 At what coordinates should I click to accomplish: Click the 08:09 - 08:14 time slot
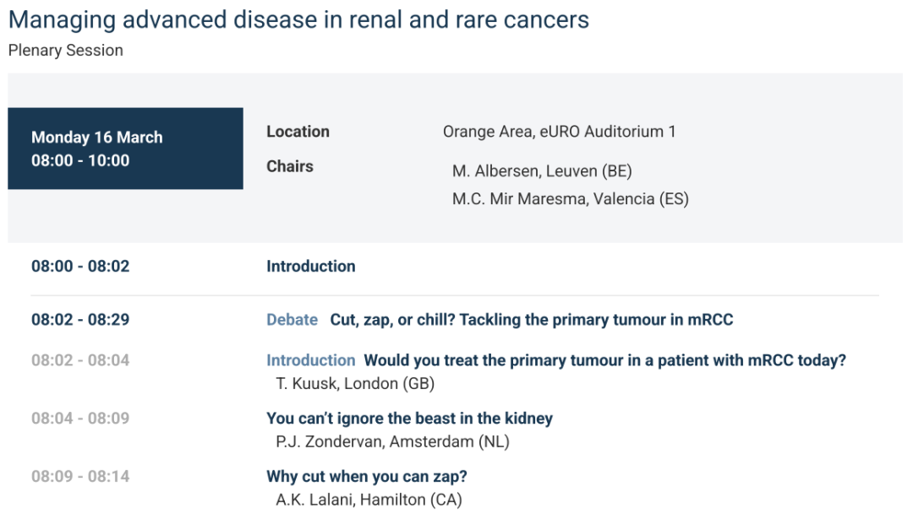coord(80,477)
